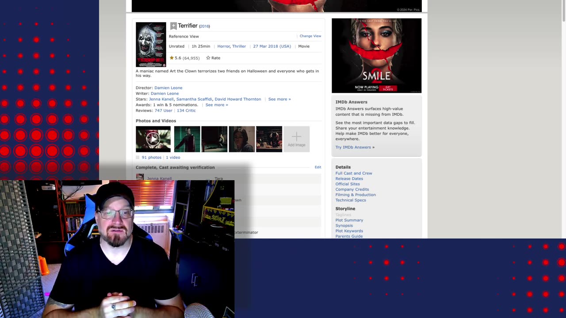Viewport: 566px width, 318px height.
Task: Select the Thriller genre link
Action: click(239, 46)
